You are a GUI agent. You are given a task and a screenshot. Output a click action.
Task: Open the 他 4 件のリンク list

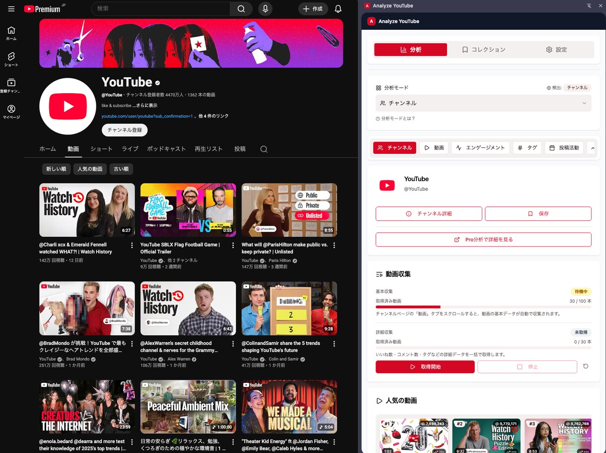(214, 116)
